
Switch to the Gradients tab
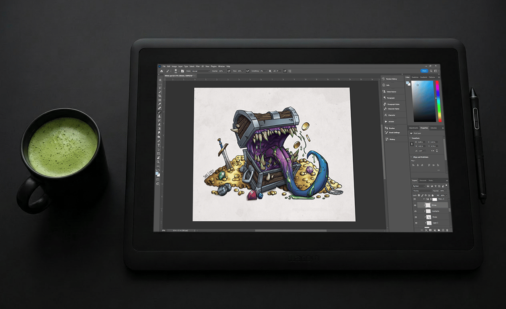[424, 77]
